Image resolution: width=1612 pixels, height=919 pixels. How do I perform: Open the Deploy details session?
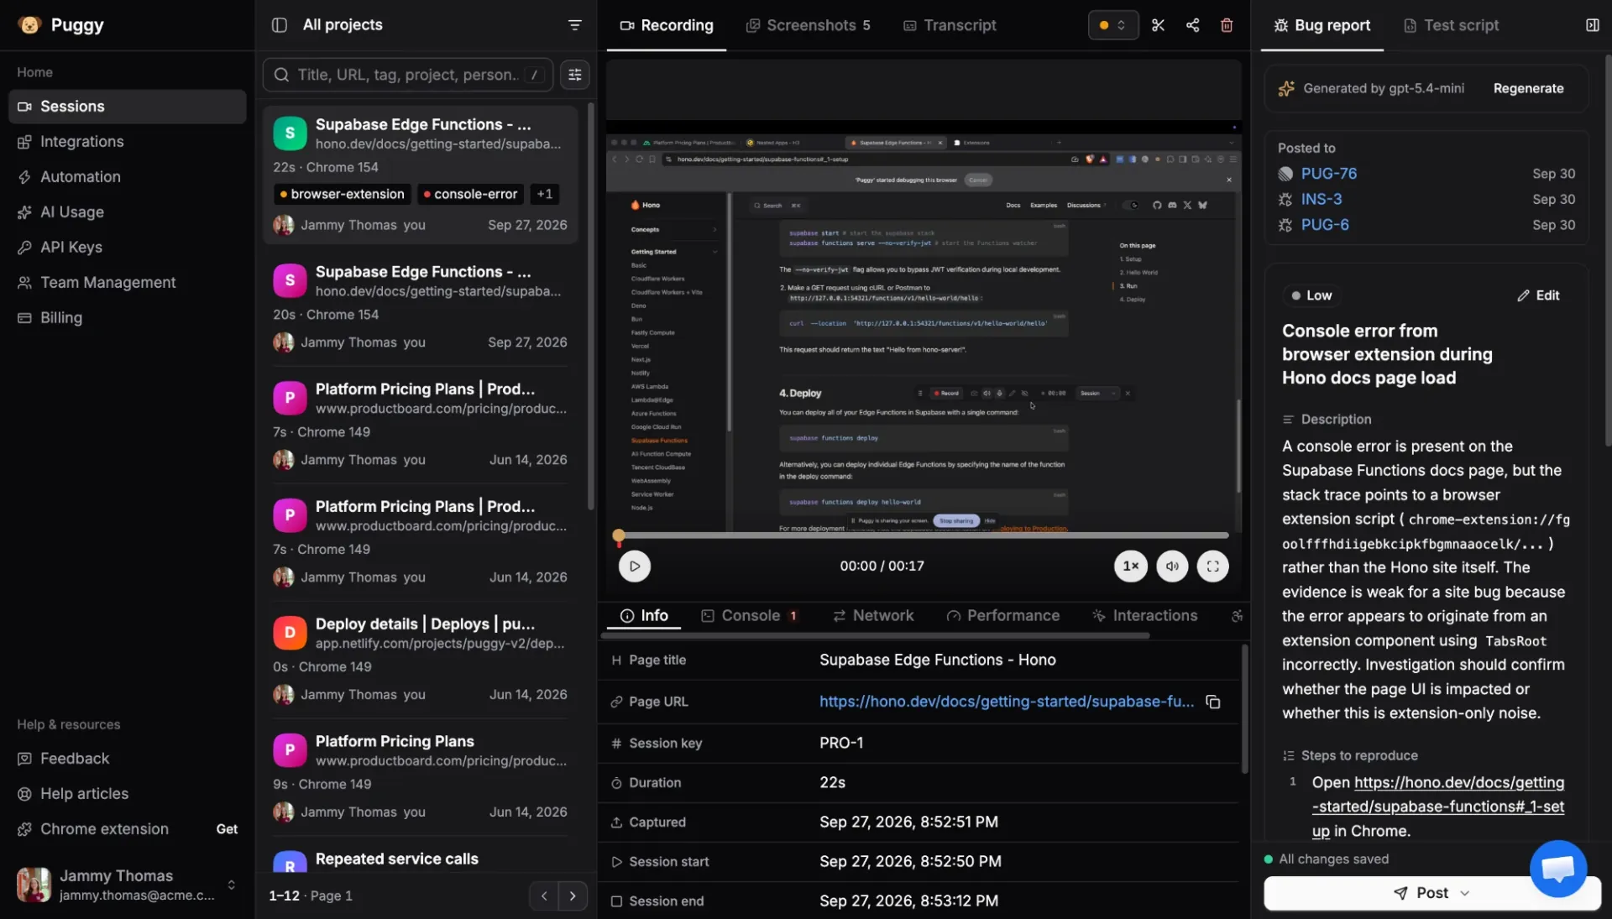(x=421, y=659)
